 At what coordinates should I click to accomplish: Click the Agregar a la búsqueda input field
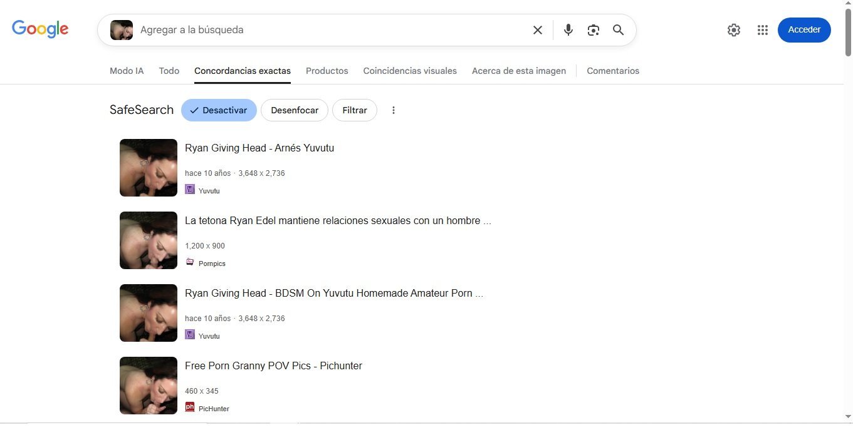326,30
